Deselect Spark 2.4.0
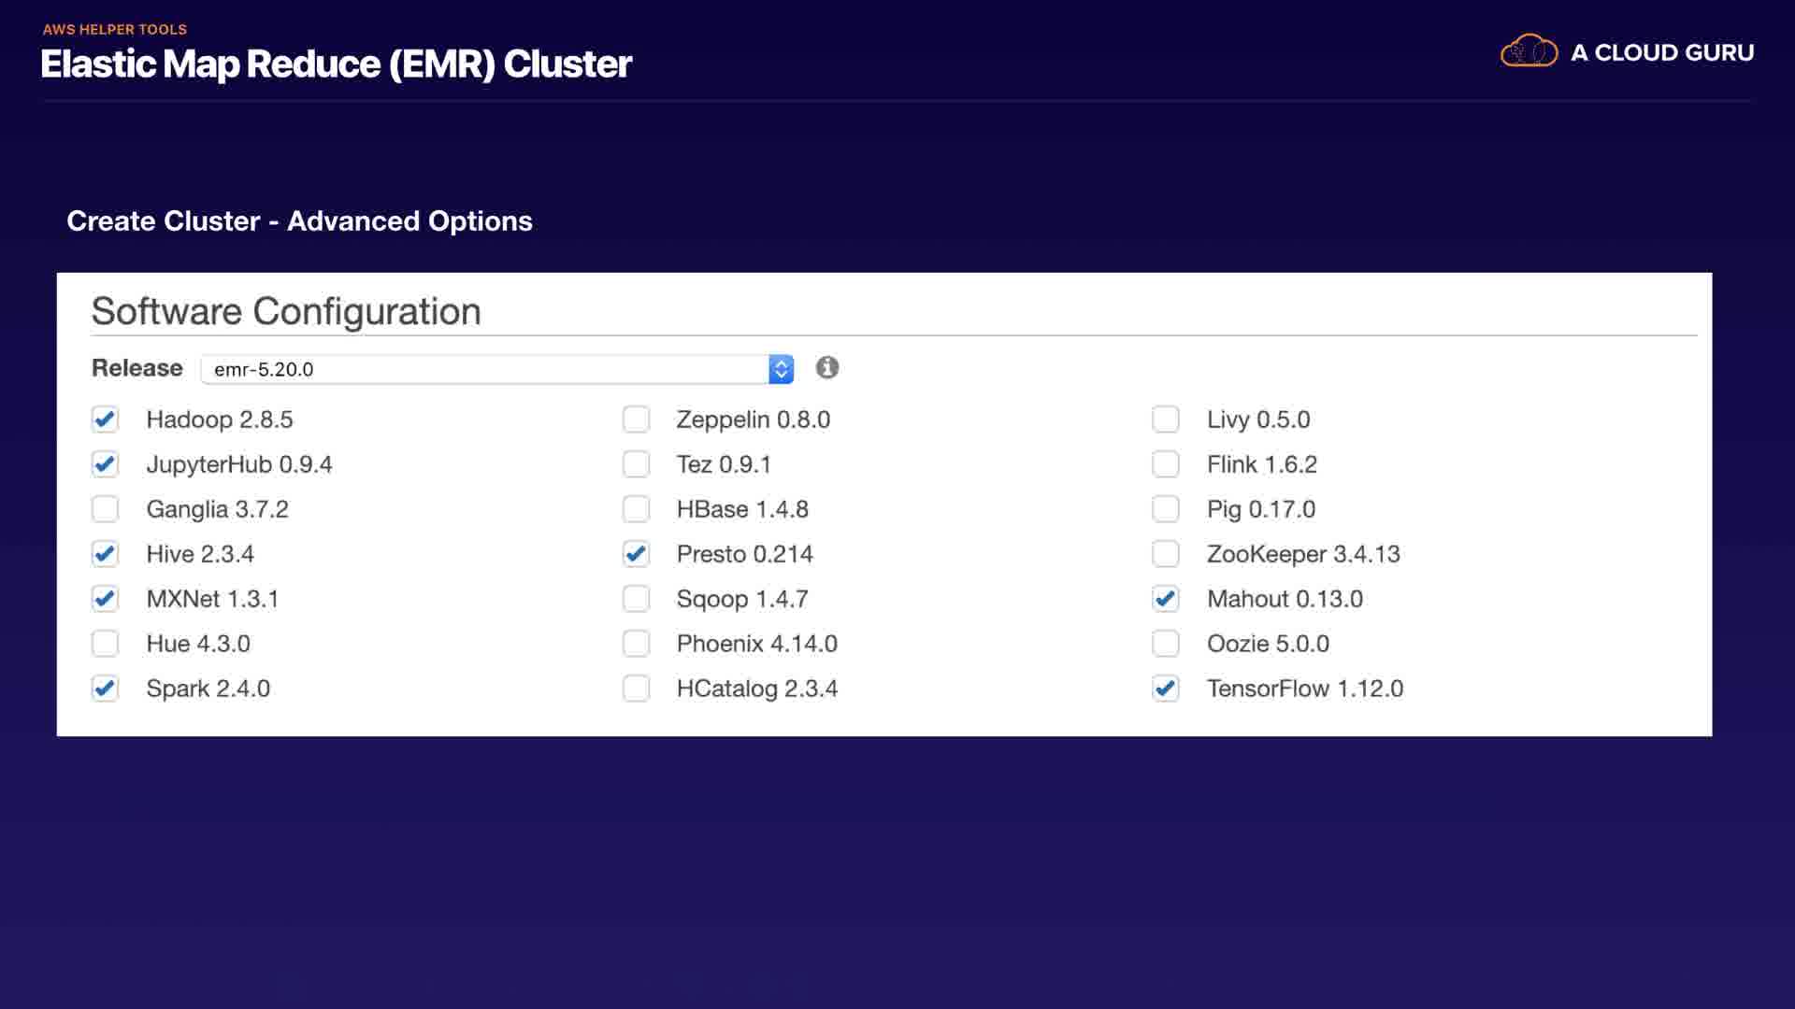Screen dimensions: 1795x1009 point(106,689)
